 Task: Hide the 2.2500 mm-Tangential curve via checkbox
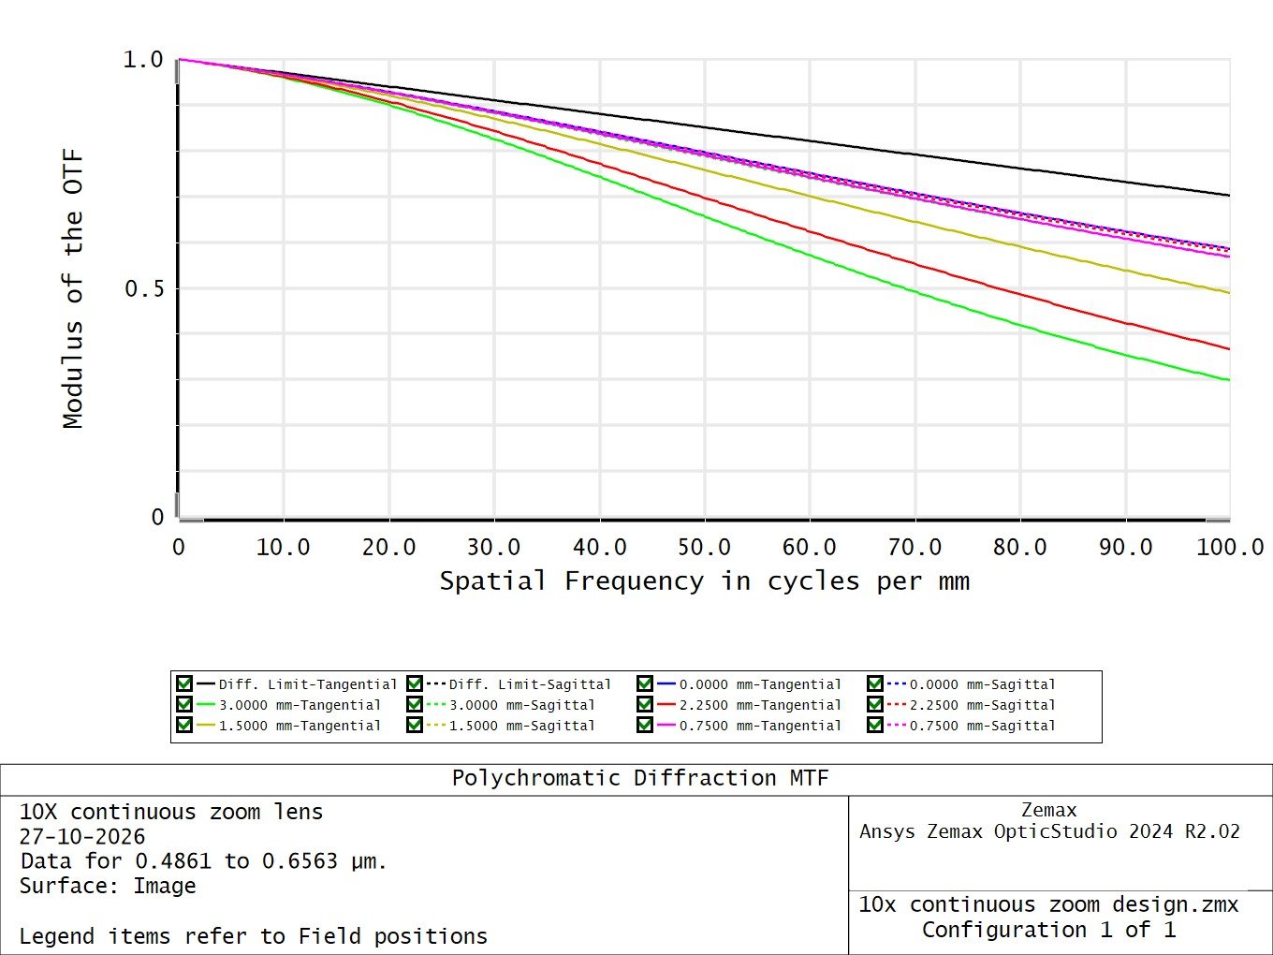[645, 705]
